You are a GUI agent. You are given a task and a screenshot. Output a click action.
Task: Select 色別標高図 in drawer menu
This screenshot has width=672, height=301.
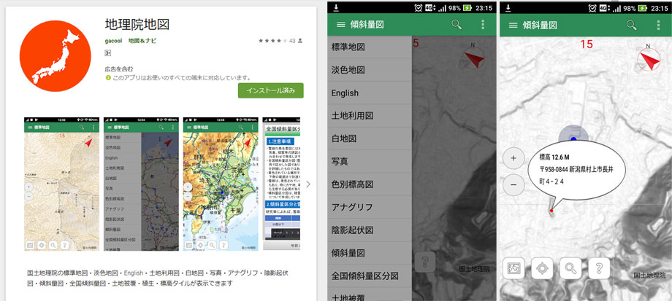[370, 184]
